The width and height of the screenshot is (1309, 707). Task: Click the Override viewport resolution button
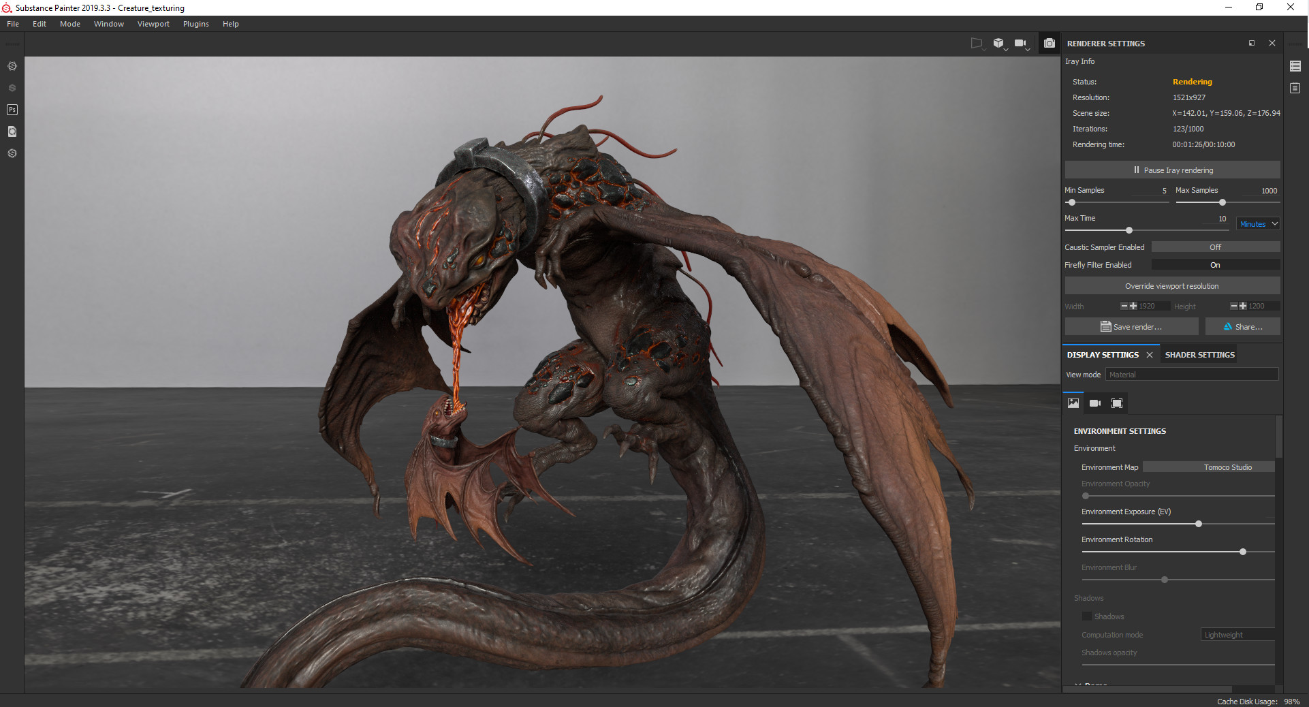(1172, 286)
